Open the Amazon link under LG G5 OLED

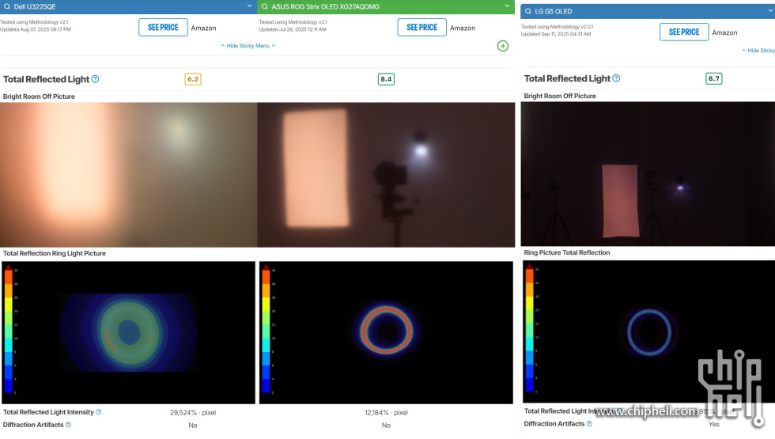[x=724, y=32]
